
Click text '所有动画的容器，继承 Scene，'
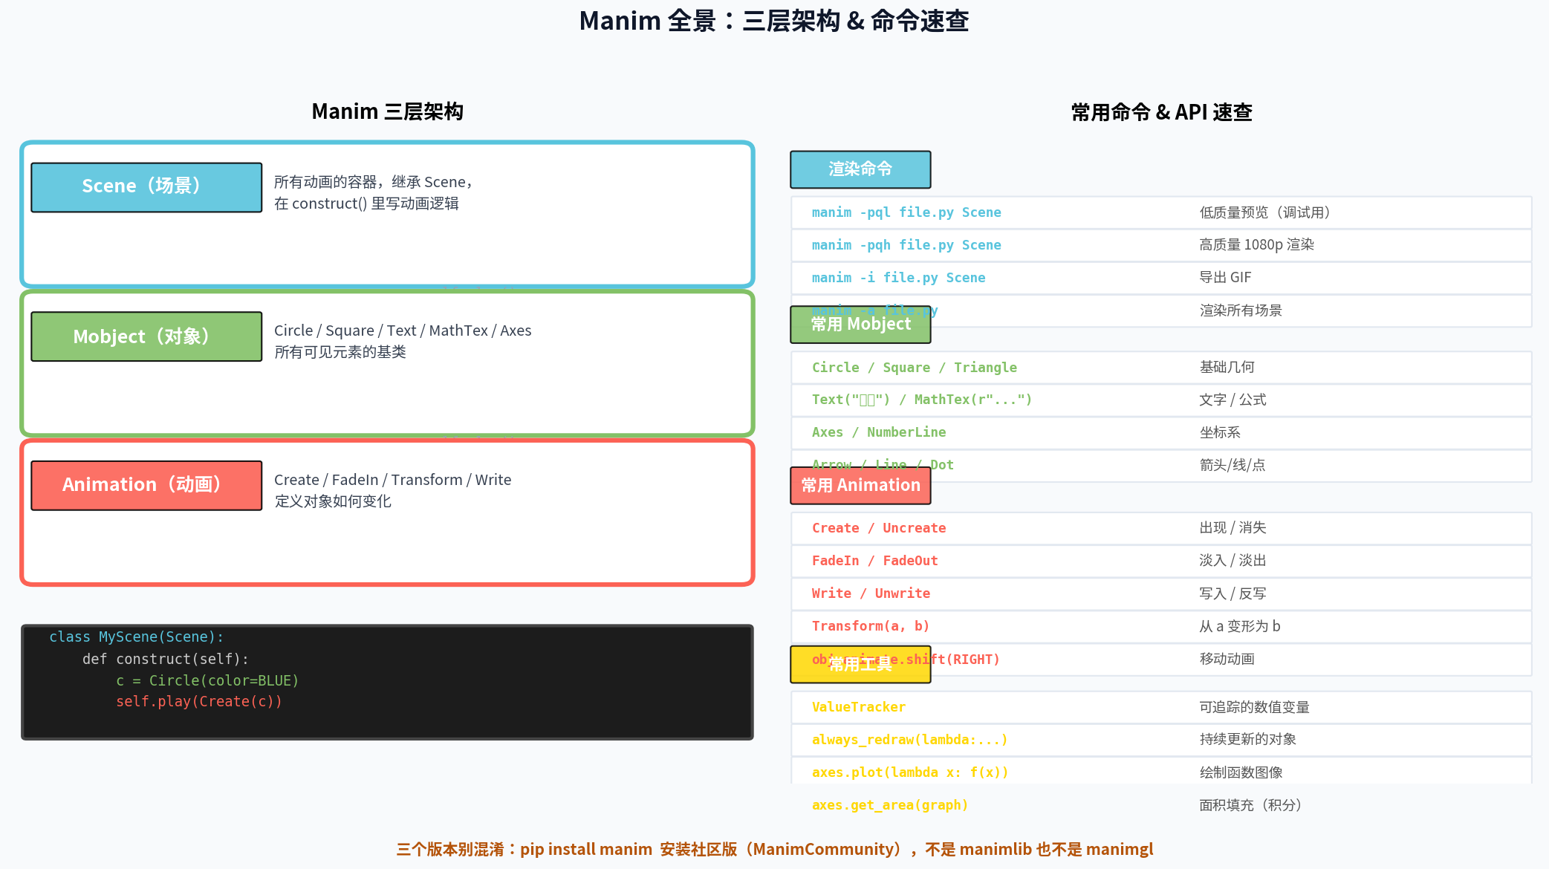click(x=374, y=182)
